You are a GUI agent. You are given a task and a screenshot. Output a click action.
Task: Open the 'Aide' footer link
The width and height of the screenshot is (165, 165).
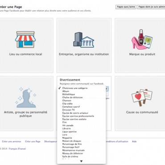[134, 141]
